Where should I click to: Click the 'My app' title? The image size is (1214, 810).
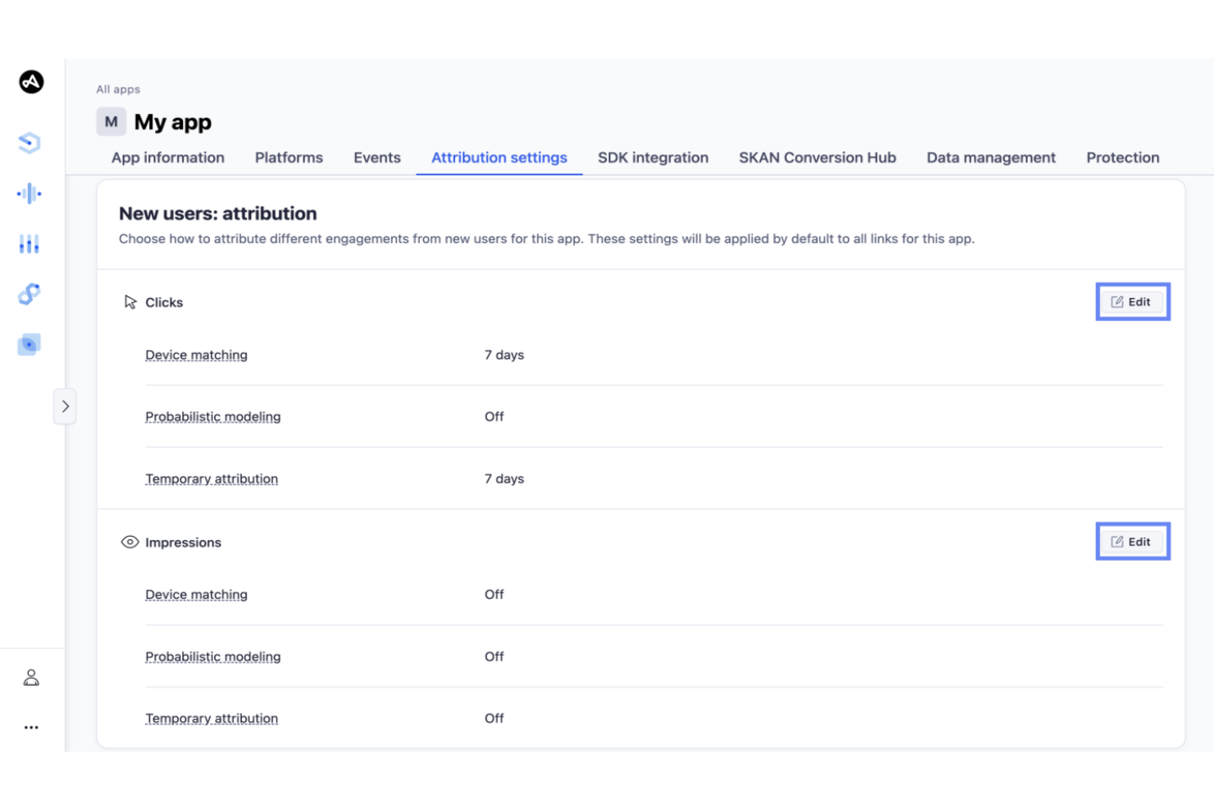173,122
